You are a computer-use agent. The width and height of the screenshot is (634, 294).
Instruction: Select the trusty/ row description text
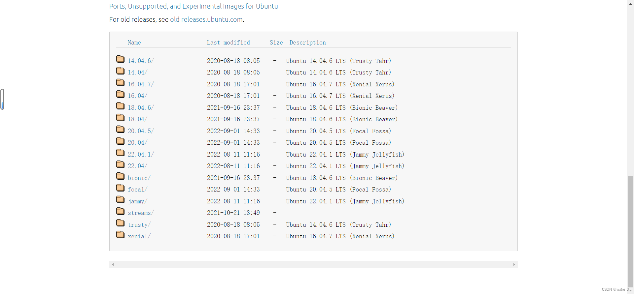(x=339, y=225)
